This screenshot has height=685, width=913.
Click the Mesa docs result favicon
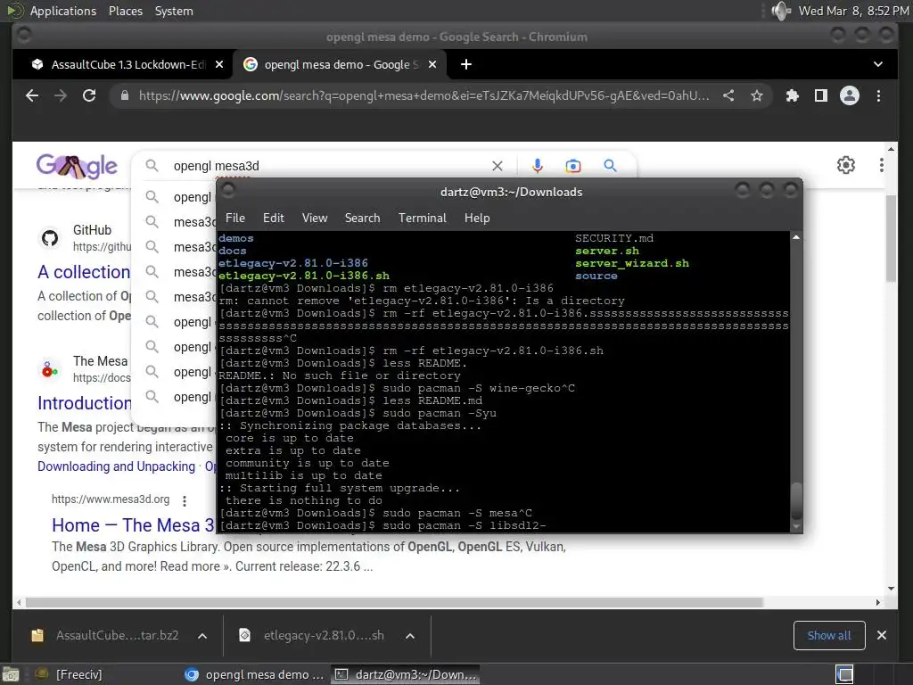coord(50,369)
